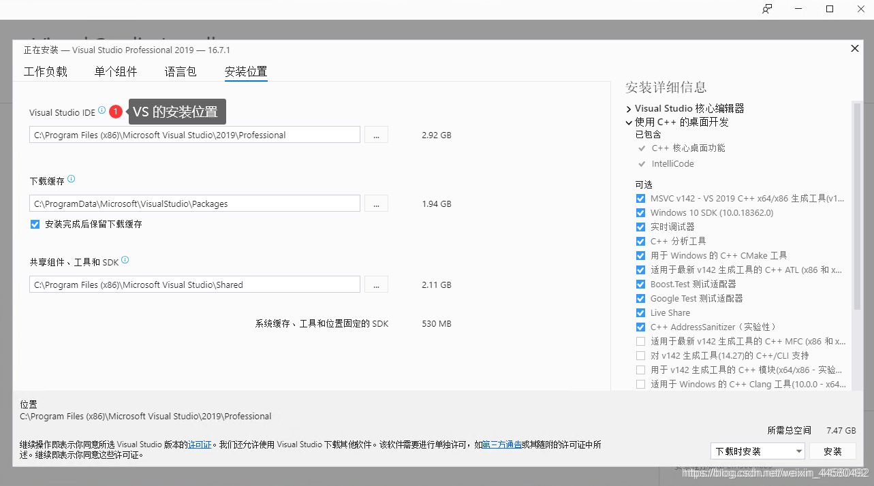Click the 530 MB size value
This screenshot has width=874, height=486.
[437, 324]
